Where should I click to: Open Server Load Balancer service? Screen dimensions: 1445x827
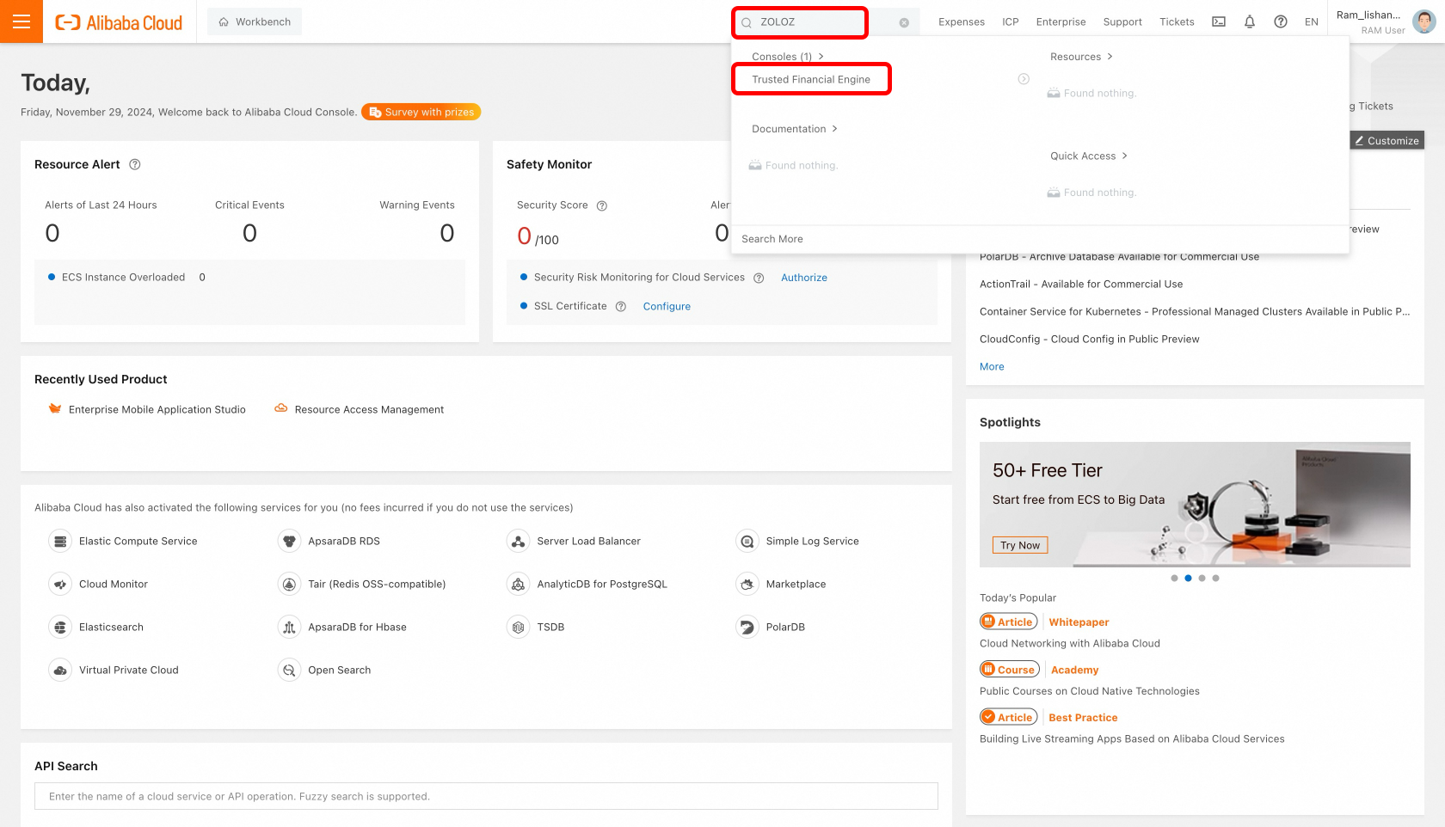coord(574,542)
